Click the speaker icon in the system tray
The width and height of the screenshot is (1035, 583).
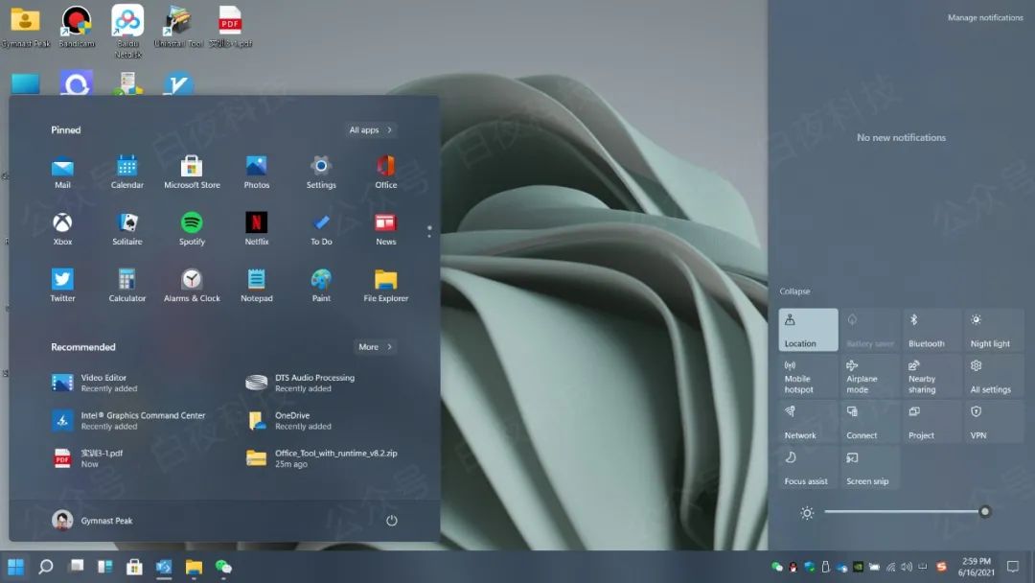point(905,567)
